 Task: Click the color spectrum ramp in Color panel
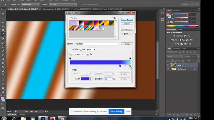click(182, 26)
